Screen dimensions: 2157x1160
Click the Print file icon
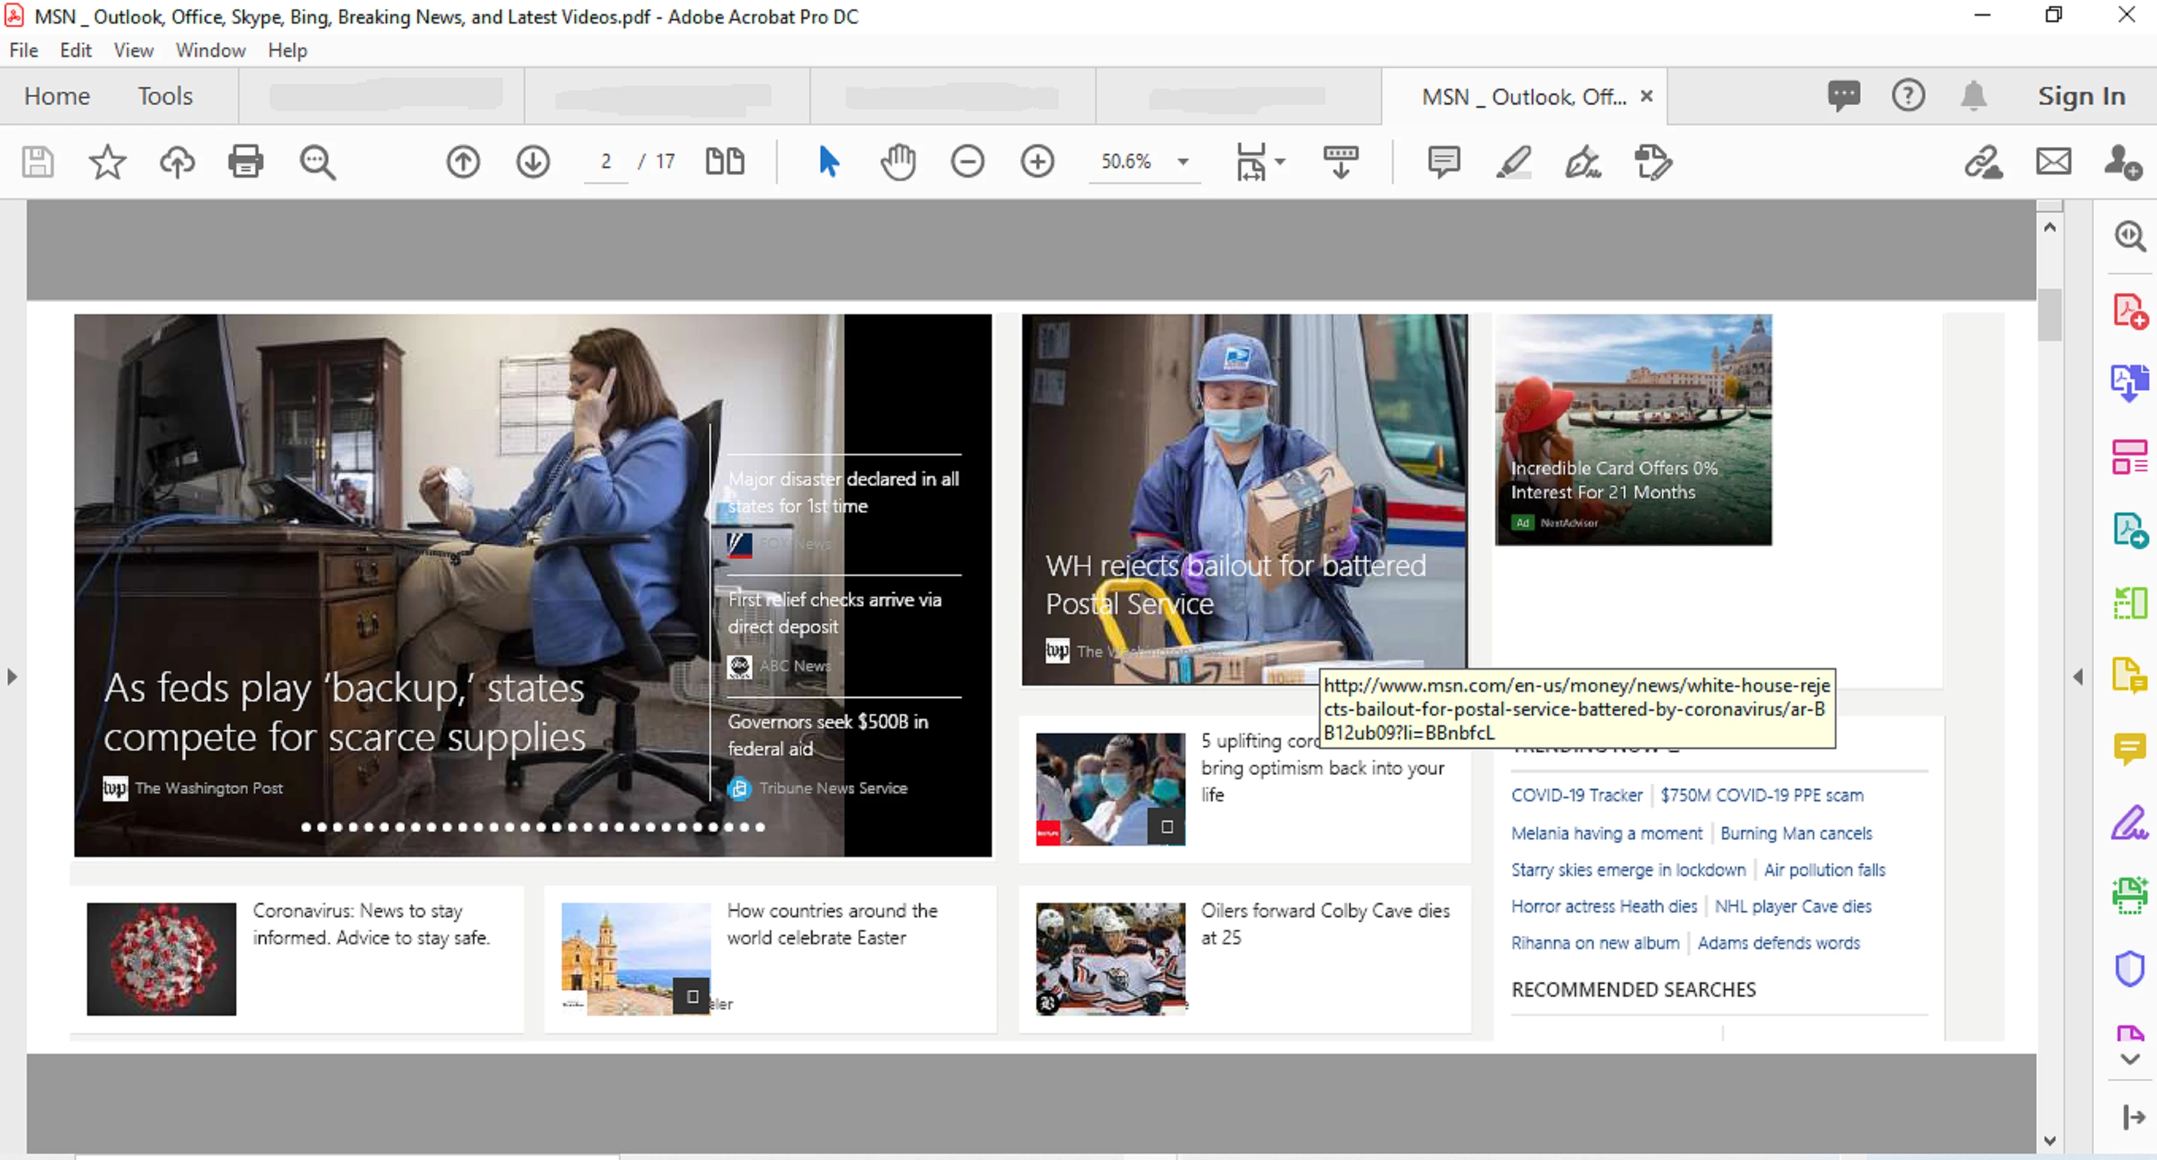(245, 161)
